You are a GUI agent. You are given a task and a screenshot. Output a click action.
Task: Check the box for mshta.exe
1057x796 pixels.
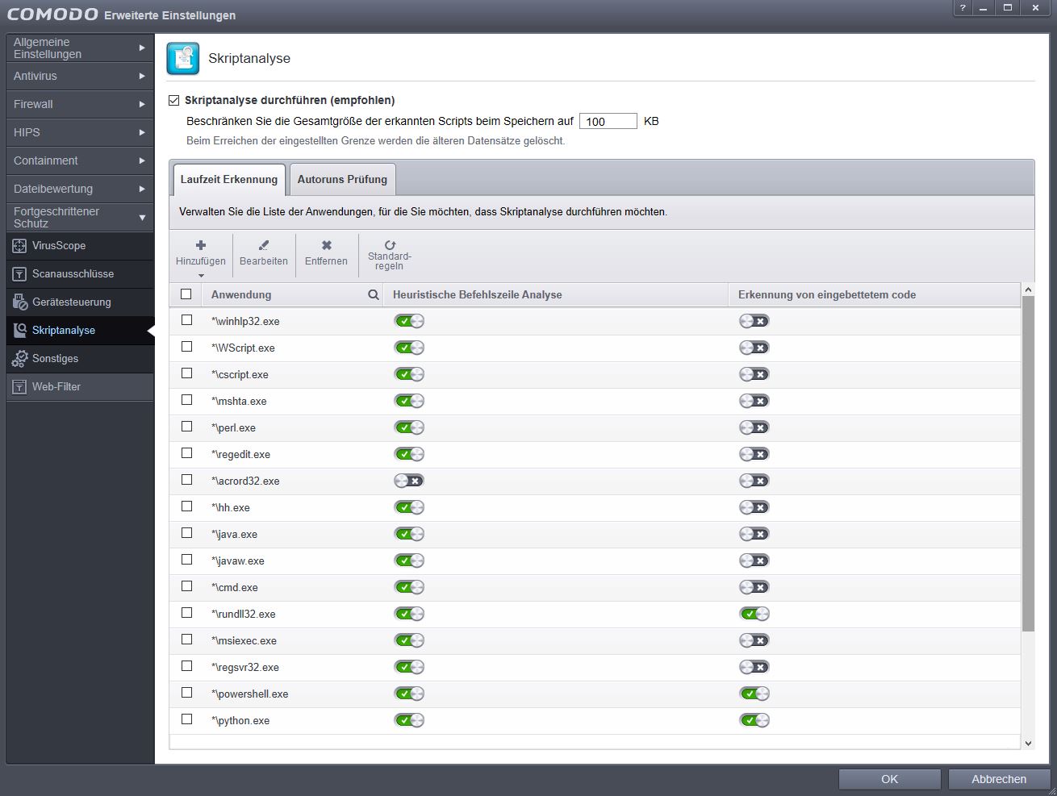pyautogui.click(x=187, y=400)
